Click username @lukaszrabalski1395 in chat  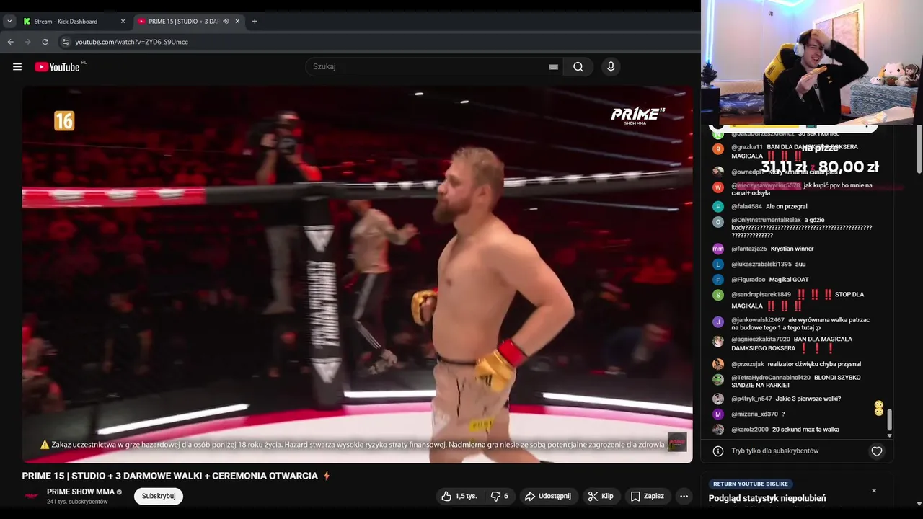pos(761,265)
